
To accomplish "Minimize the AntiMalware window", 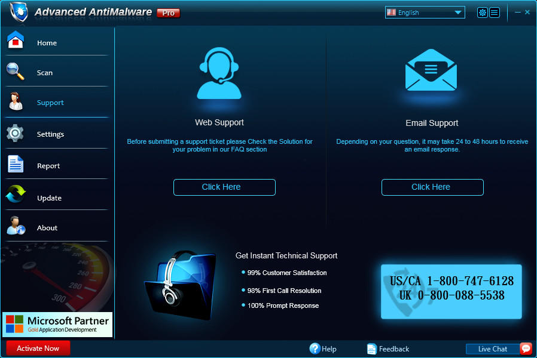I will point(518,12).
